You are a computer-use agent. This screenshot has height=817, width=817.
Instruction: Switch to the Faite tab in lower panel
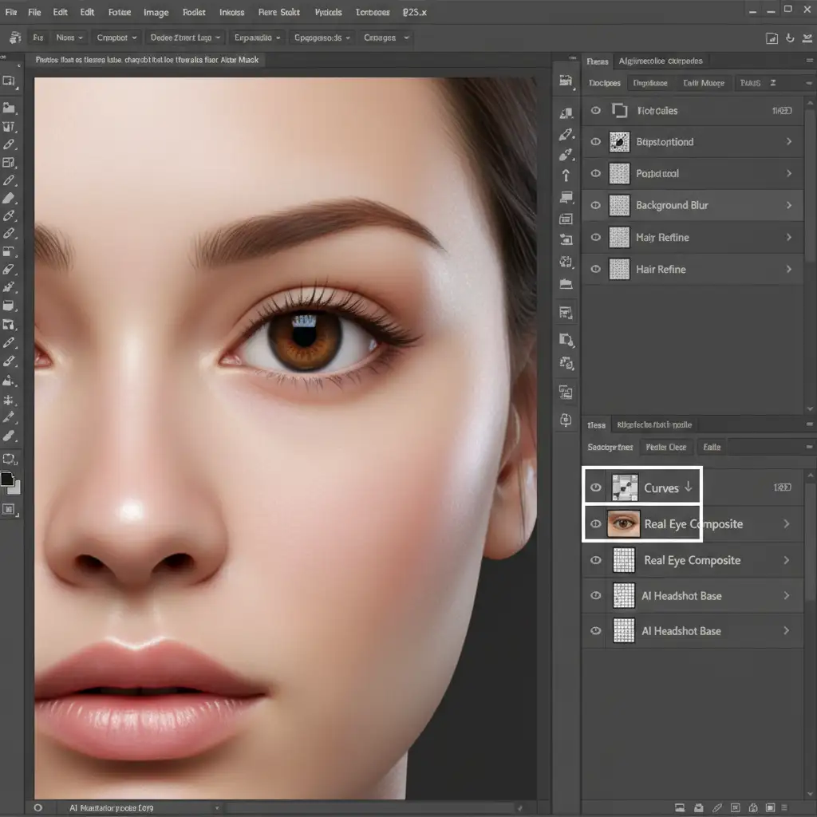click(x=712, y=448)
